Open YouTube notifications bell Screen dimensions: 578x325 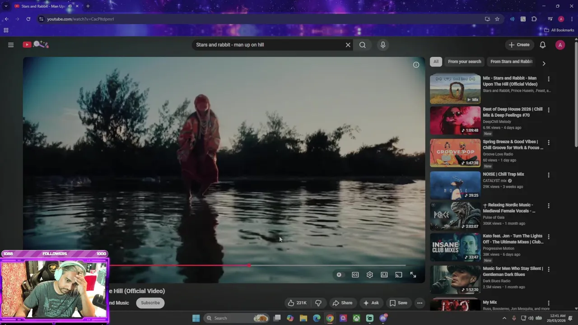(543, 45)
